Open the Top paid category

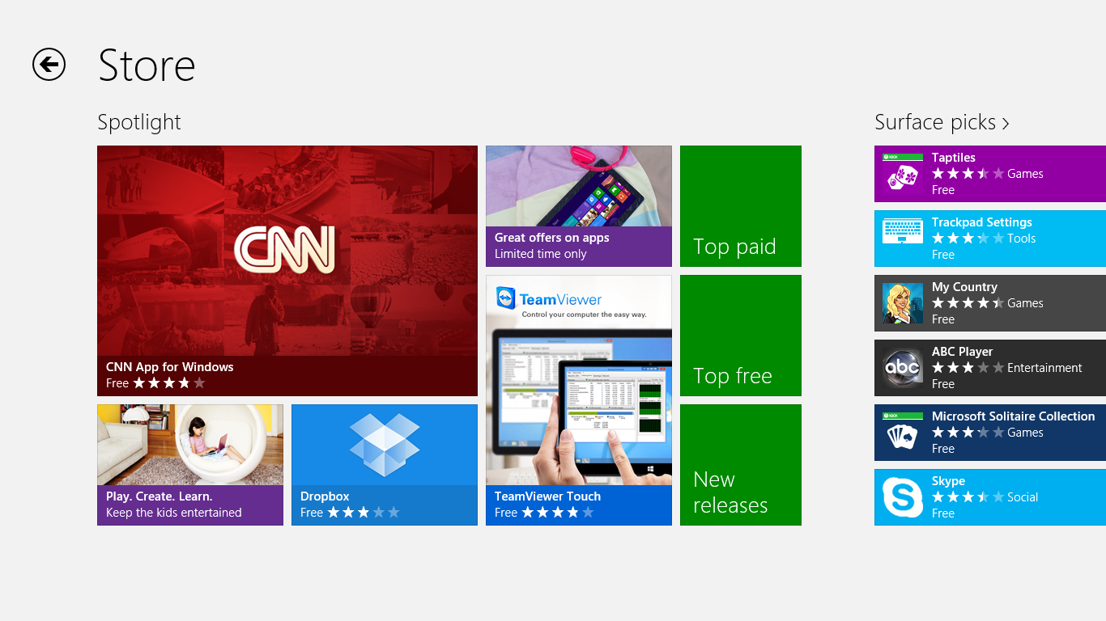(x=740, y=206)
